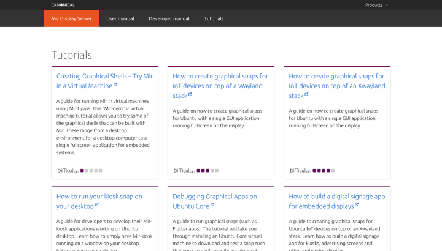Open the Products dropdown menu
Viewport: 442px width, 251px height.
tap(376, 5)
